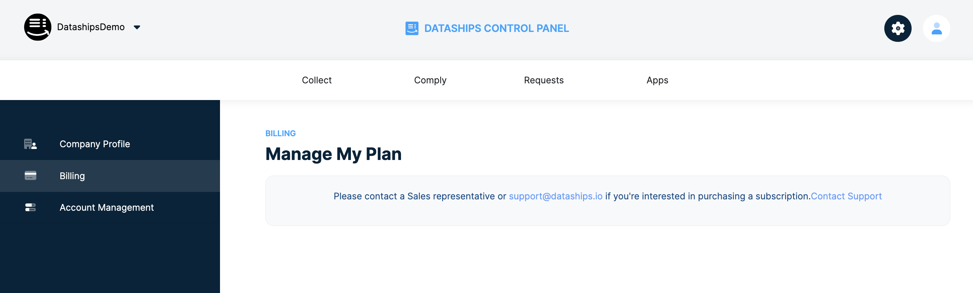Screen dimensions: 973x293
Task: Click the Contact Support link
Action: tap(846, 197)
